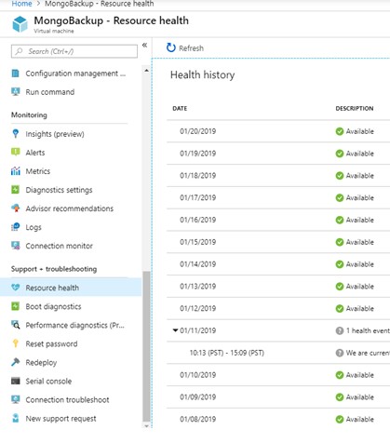Select the Resource health menu item
390x443 pixels.
pyautogui.click(x=71, y=288)
